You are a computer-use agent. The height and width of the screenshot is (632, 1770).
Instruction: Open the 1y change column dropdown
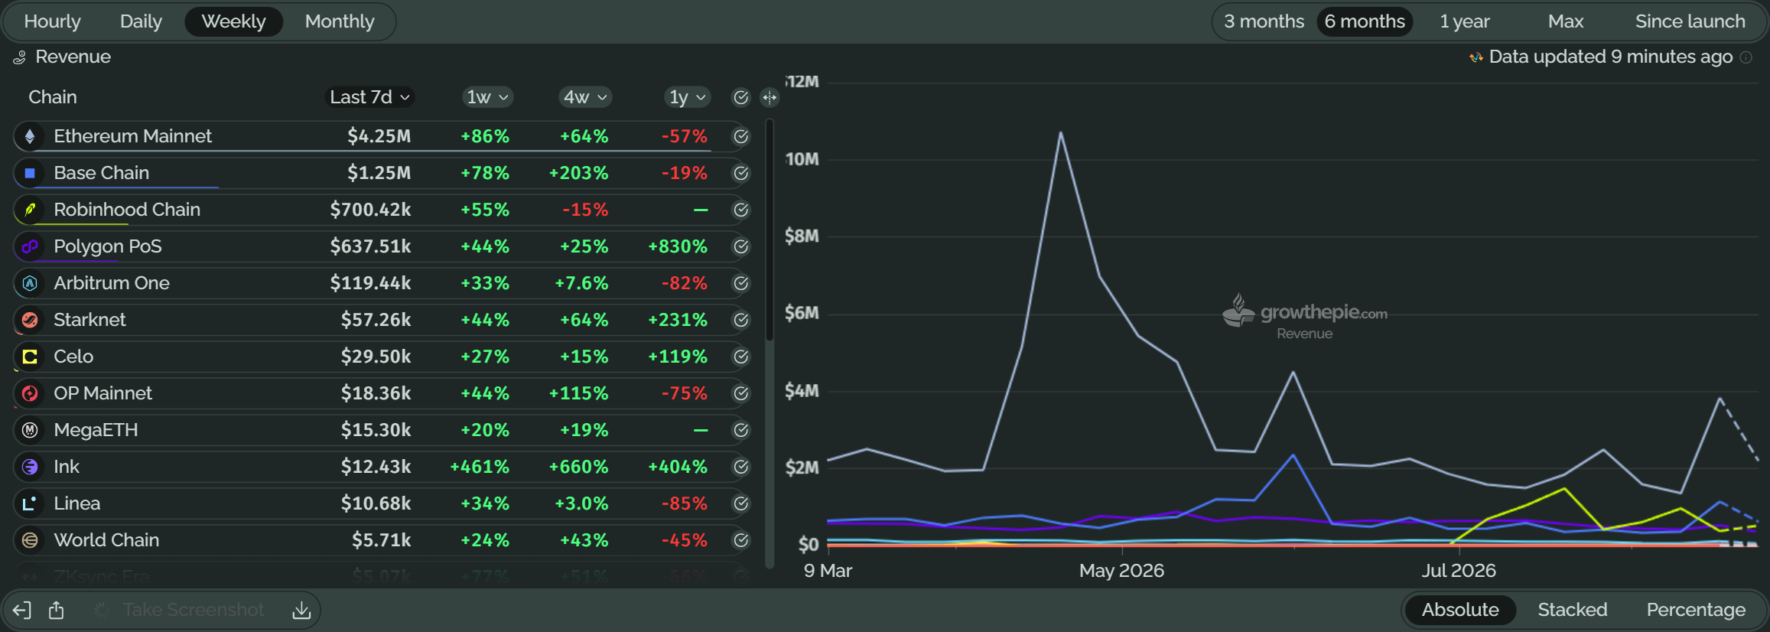(687, 97)
